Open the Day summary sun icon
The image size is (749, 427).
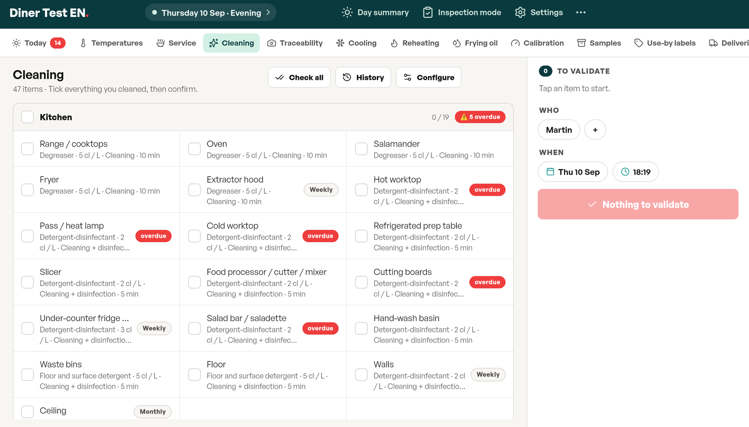pyautogui.click(x=347, y=13)
